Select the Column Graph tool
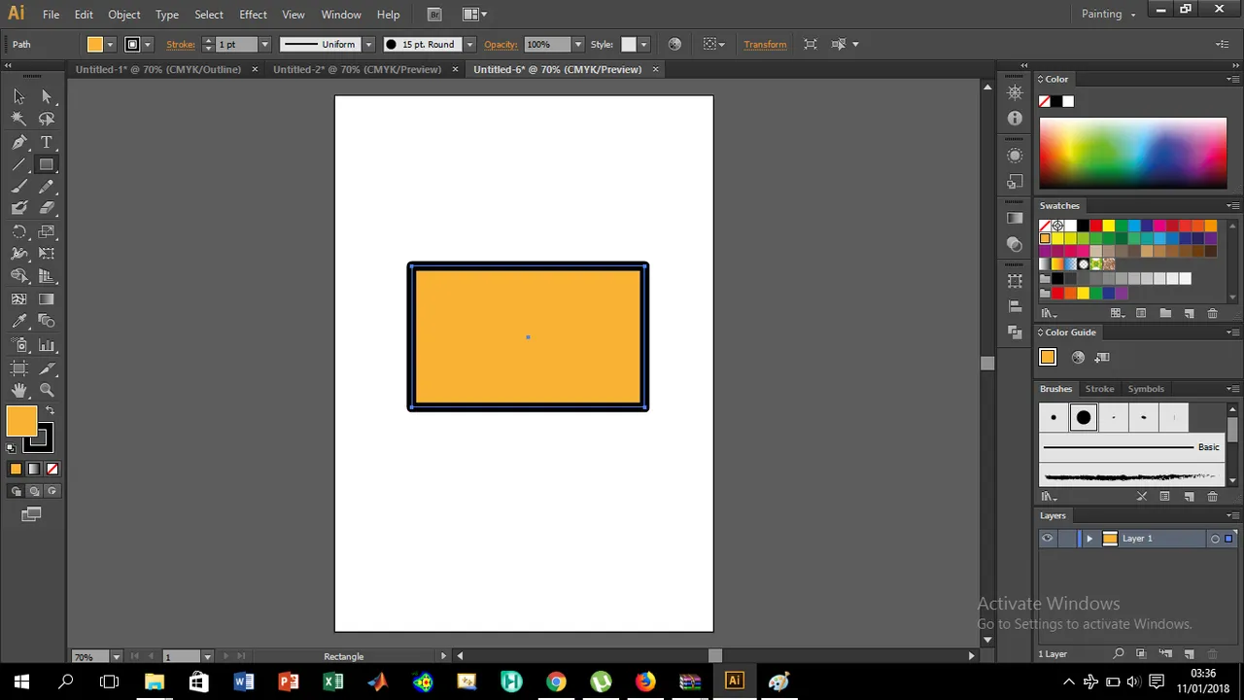Screen dimensions: 1244x700 point(47,345)
